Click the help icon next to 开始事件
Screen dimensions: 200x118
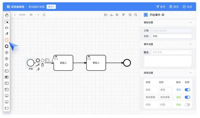tap(163, 15)
